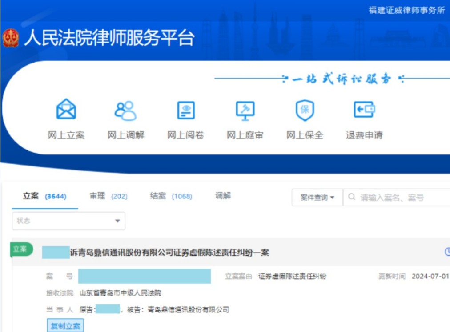Image resolution: width=450 pixels, height=332 pixels.
Task: Open the 网上保全 shield icon
Action: (x=305, y=110)
